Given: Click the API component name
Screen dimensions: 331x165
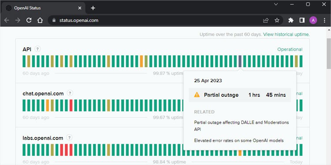Looking at the screenshot, I should (x=27, y=49).
